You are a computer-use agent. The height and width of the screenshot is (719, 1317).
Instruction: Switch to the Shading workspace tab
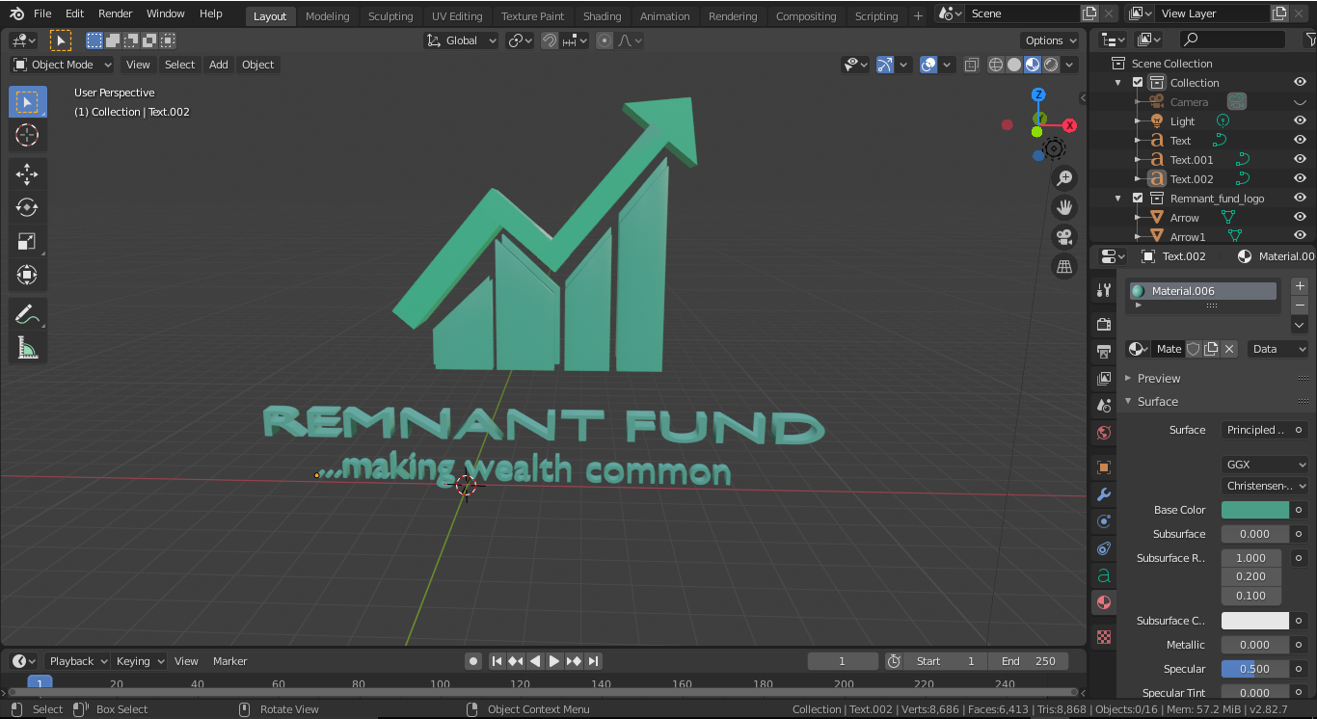point(602,16)
